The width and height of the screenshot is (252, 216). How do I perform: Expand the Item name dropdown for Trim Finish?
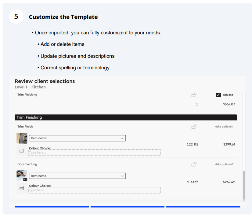coord(77,138)
